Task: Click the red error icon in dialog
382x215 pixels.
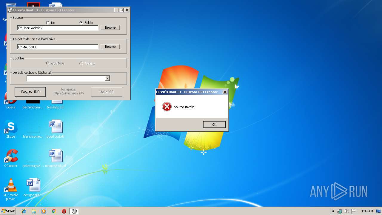Action: click(x=167, y=107)
